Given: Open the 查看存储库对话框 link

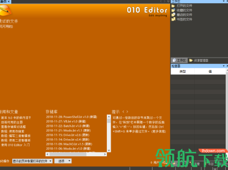Looking at the screenshot, I should click(14, 127).
